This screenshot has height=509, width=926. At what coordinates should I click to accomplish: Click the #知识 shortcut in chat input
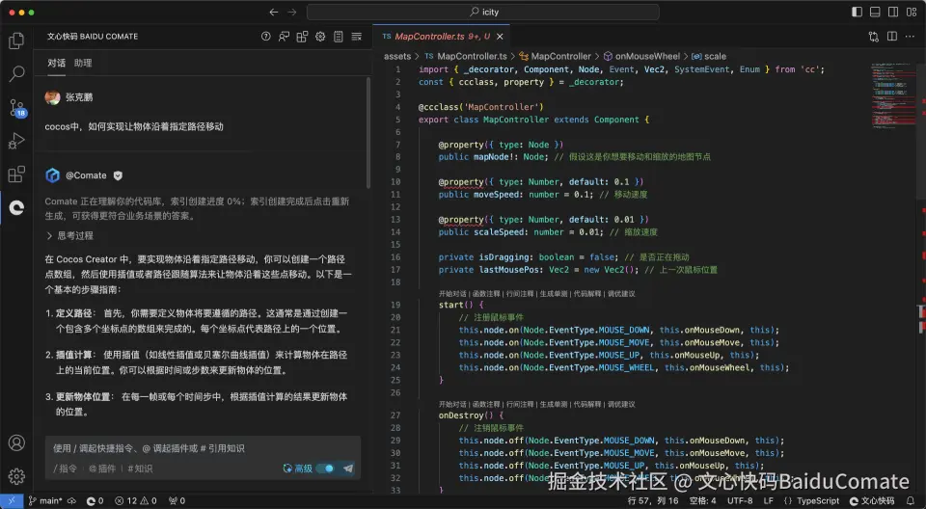coord(140,469)
